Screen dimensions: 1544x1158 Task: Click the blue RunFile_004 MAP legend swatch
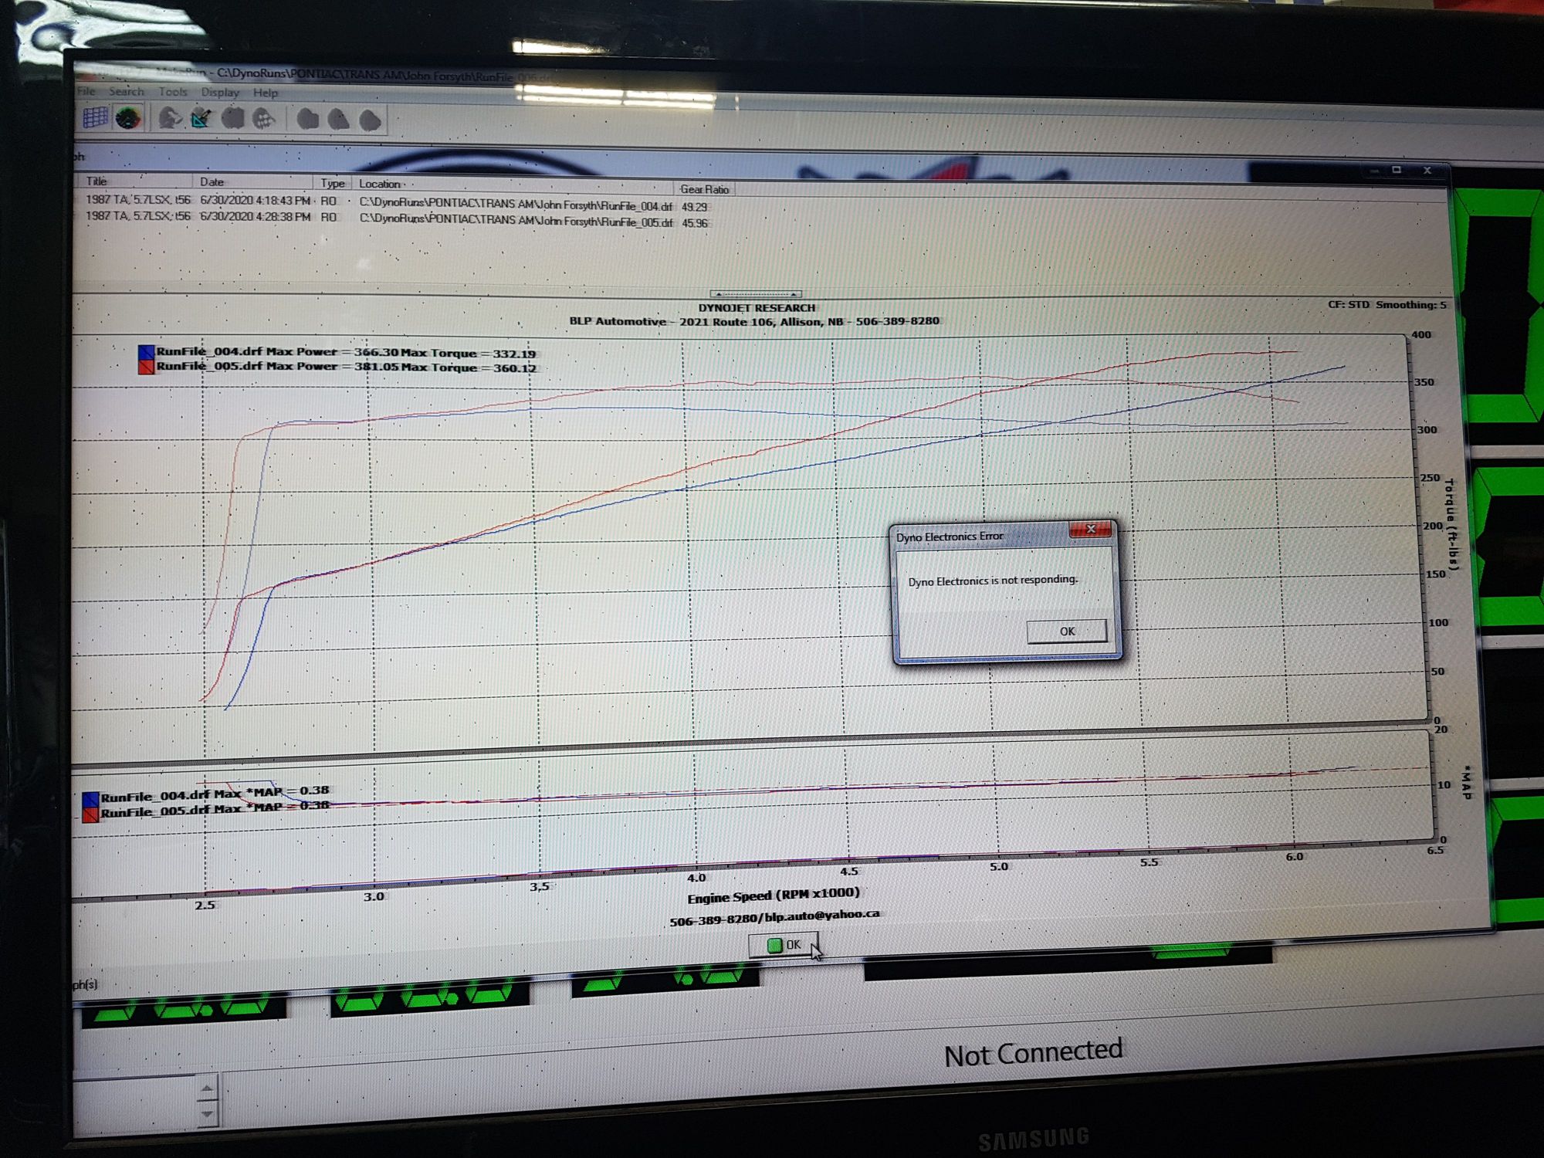click(x=90, y=798)
